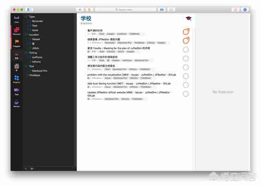Screen dimensions: 261x186
Task: Open the Forecast perspective tab
Action: (16, 31)
